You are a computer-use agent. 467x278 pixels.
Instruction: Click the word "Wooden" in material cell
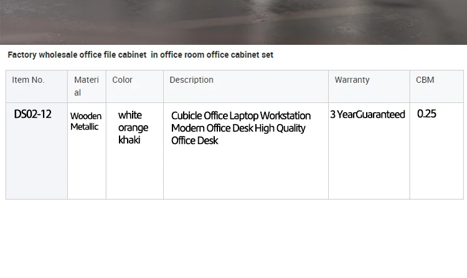click(x=86, y=116)
